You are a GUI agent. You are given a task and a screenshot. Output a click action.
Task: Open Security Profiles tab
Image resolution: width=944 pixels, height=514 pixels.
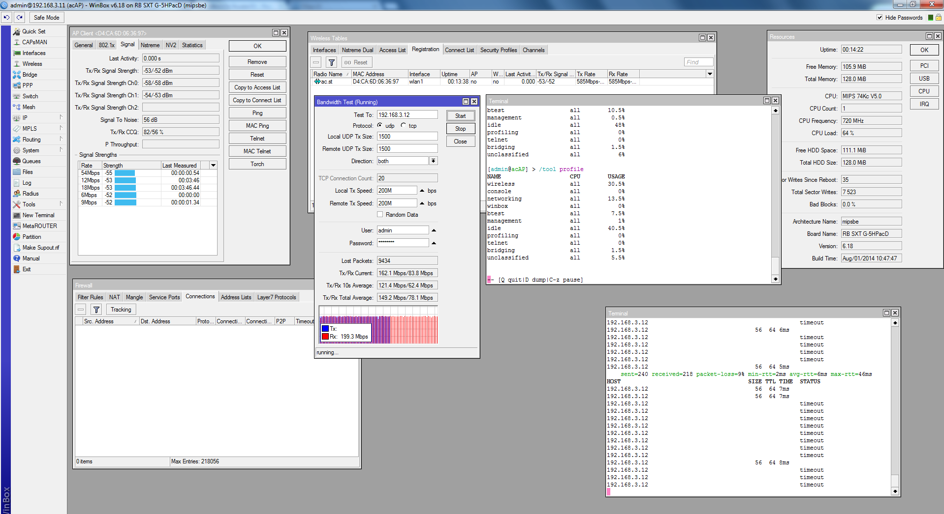tap(499, 50)
